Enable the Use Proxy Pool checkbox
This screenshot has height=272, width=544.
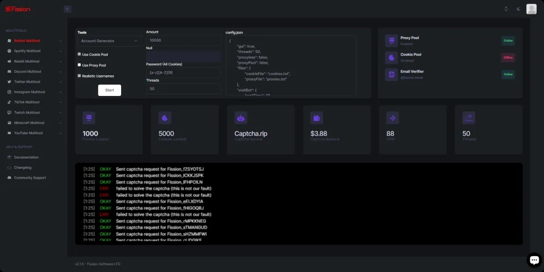click(80, 65)
